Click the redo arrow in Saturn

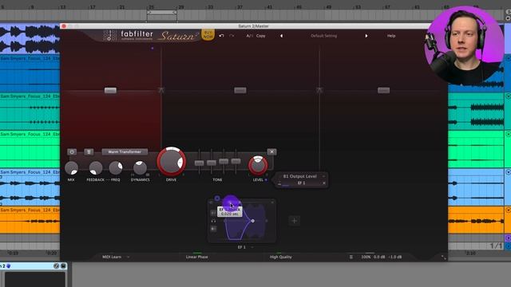pos(232,35)
